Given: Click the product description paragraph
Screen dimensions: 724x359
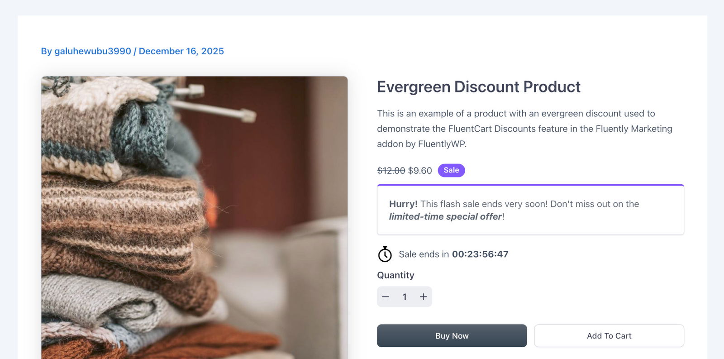Looking at the screenshot, I should tap(524, 128).
